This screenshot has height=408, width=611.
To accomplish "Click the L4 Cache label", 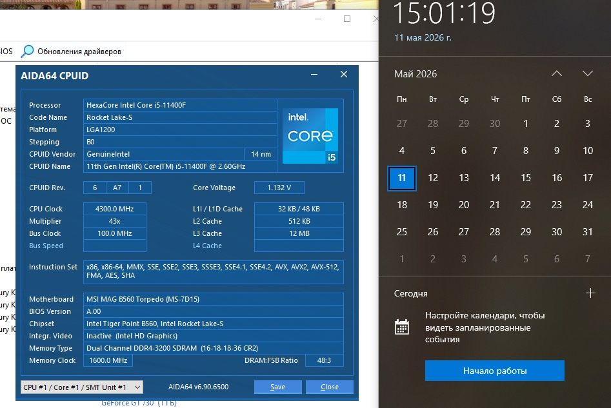I will point(207,246).
